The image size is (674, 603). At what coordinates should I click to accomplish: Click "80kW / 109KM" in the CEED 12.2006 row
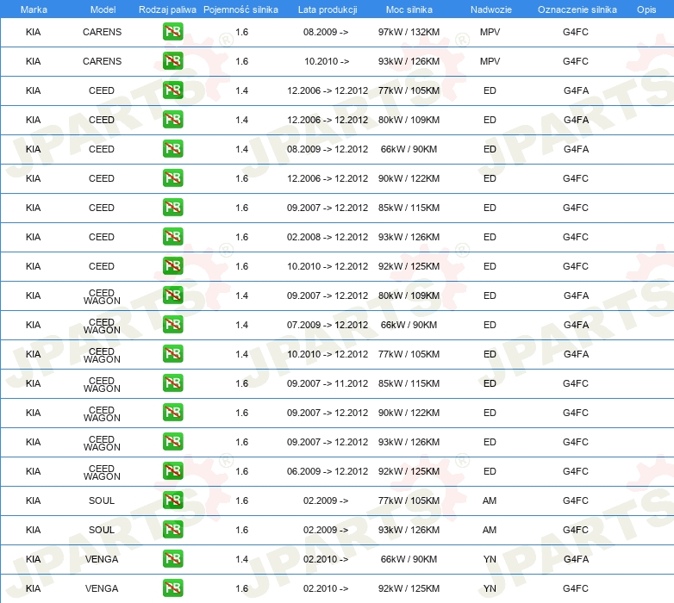pyautogui.click(x=409, y=120)
